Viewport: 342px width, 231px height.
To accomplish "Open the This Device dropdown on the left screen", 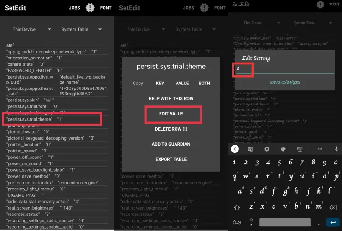I will pos(31,29).
